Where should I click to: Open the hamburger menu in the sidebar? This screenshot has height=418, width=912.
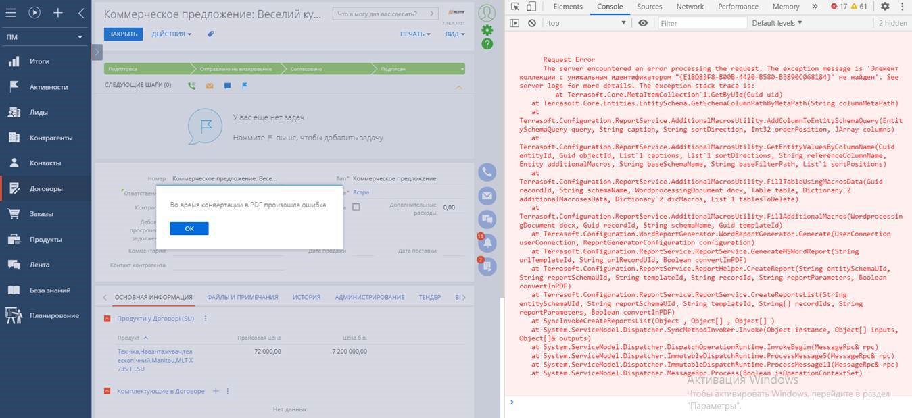pyautogui.click(x=11, y=12)
